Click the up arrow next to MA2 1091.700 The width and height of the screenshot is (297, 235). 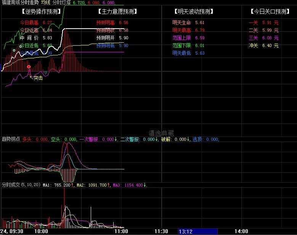coord(109,185)
